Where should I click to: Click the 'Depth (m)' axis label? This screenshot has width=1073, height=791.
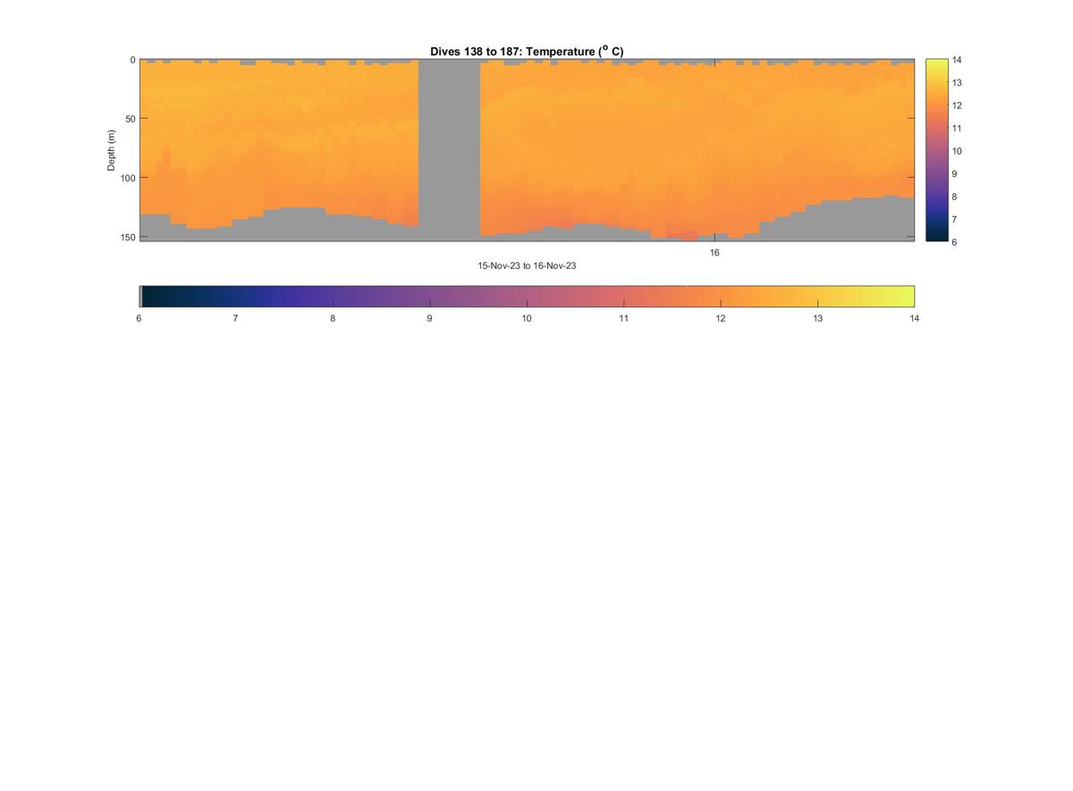112,150
